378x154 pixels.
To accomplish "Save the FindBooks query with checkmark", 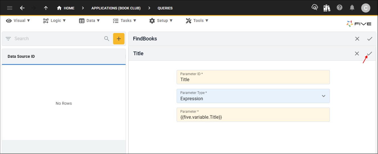I will tap(370, 39).
